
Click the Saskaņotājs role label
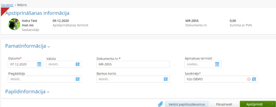[30, 30]
